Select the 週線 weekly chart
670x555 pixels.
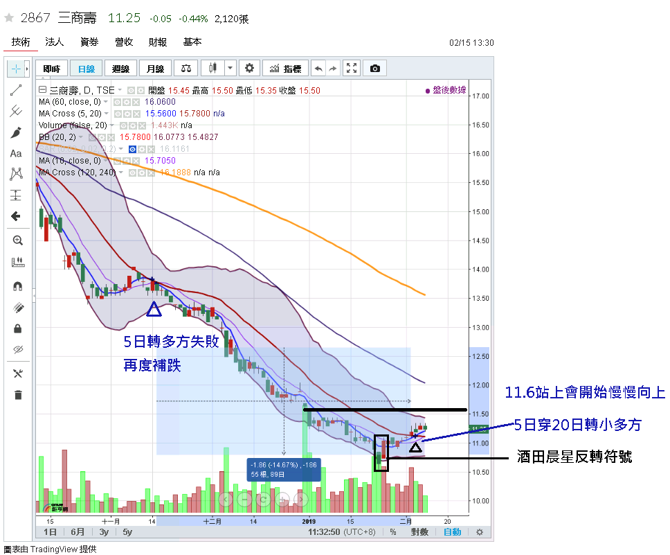pos(120,69)
